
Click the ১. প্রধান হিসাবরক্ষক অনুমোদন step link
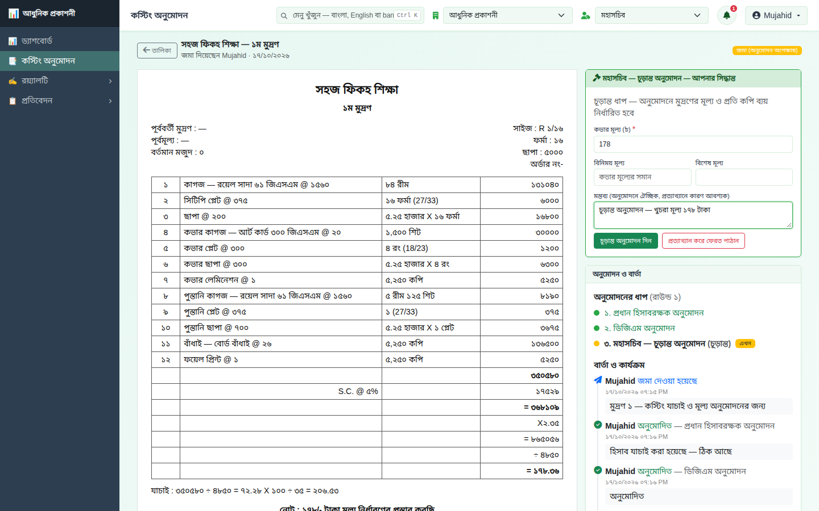(x=654, y=313)
